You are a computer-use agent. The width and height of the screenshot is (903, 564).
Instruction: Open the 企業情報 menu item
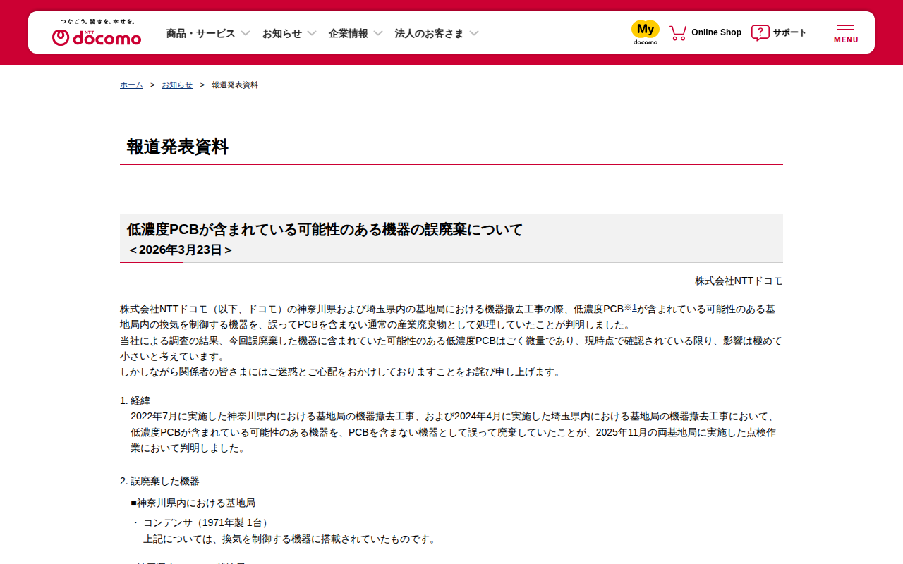point(349,33)
